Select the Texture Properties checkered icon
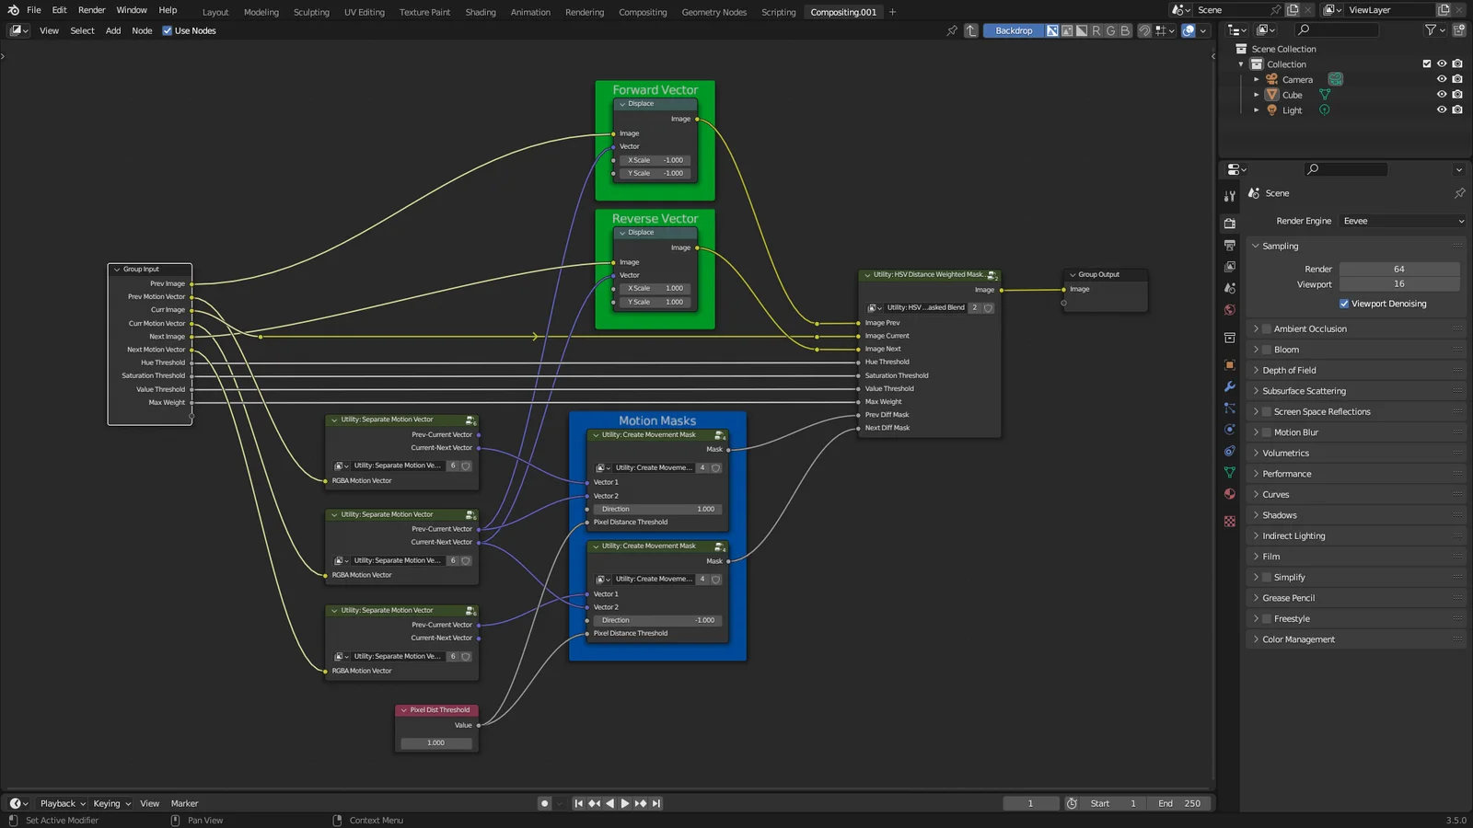Screen dimensions: 1473x828 click(x=1229, y=521)
